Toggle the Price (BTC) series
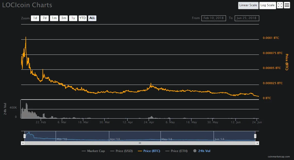This screenshot has height=160, width=294. click(149, 151)
